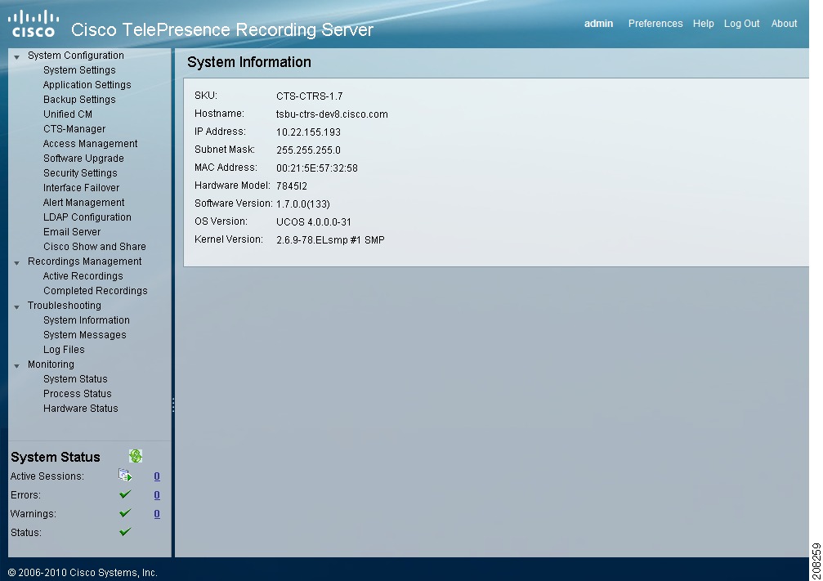Screen dimensions: 823x581
Task: View Completed Recordings
Action: (x=96, y=290)
